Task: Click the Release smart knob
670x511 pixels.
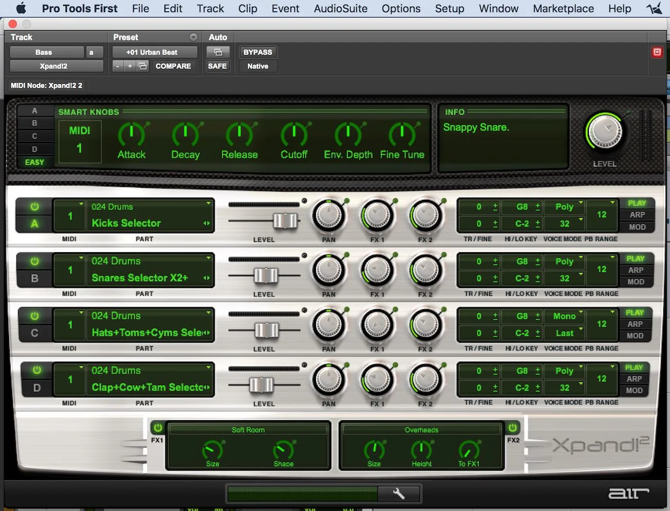Action: click(239, 135)
